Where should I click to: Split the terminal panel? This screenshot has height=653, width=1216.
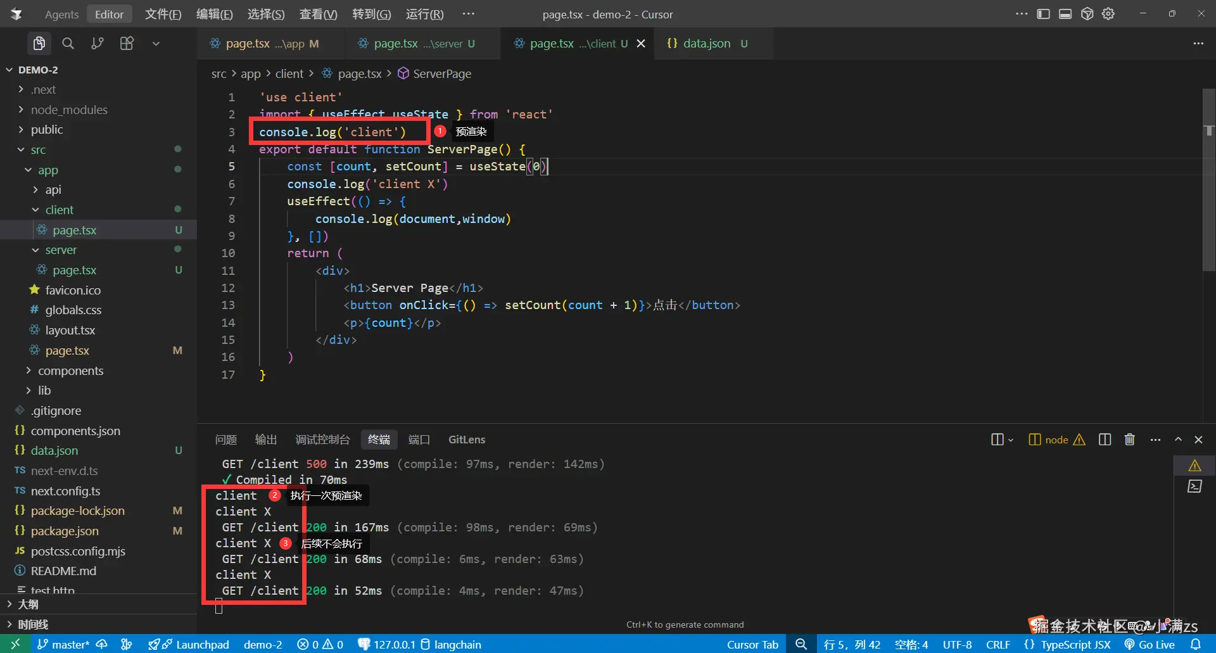(x=1105, y=440)
